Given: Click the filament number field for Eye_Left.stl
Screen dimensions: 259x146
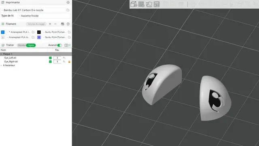Looking at the screenshot, I should [57, 58].
